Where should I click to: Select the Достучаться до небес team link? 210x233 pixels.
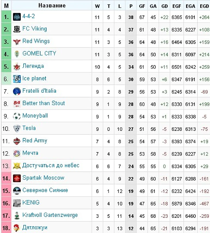[51, 165]
